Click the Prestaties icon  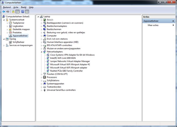11,32
